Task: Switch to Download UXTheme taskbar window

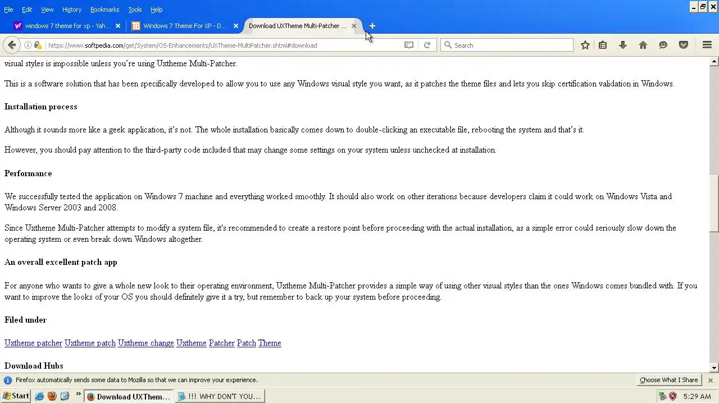Action: (129, 396)
